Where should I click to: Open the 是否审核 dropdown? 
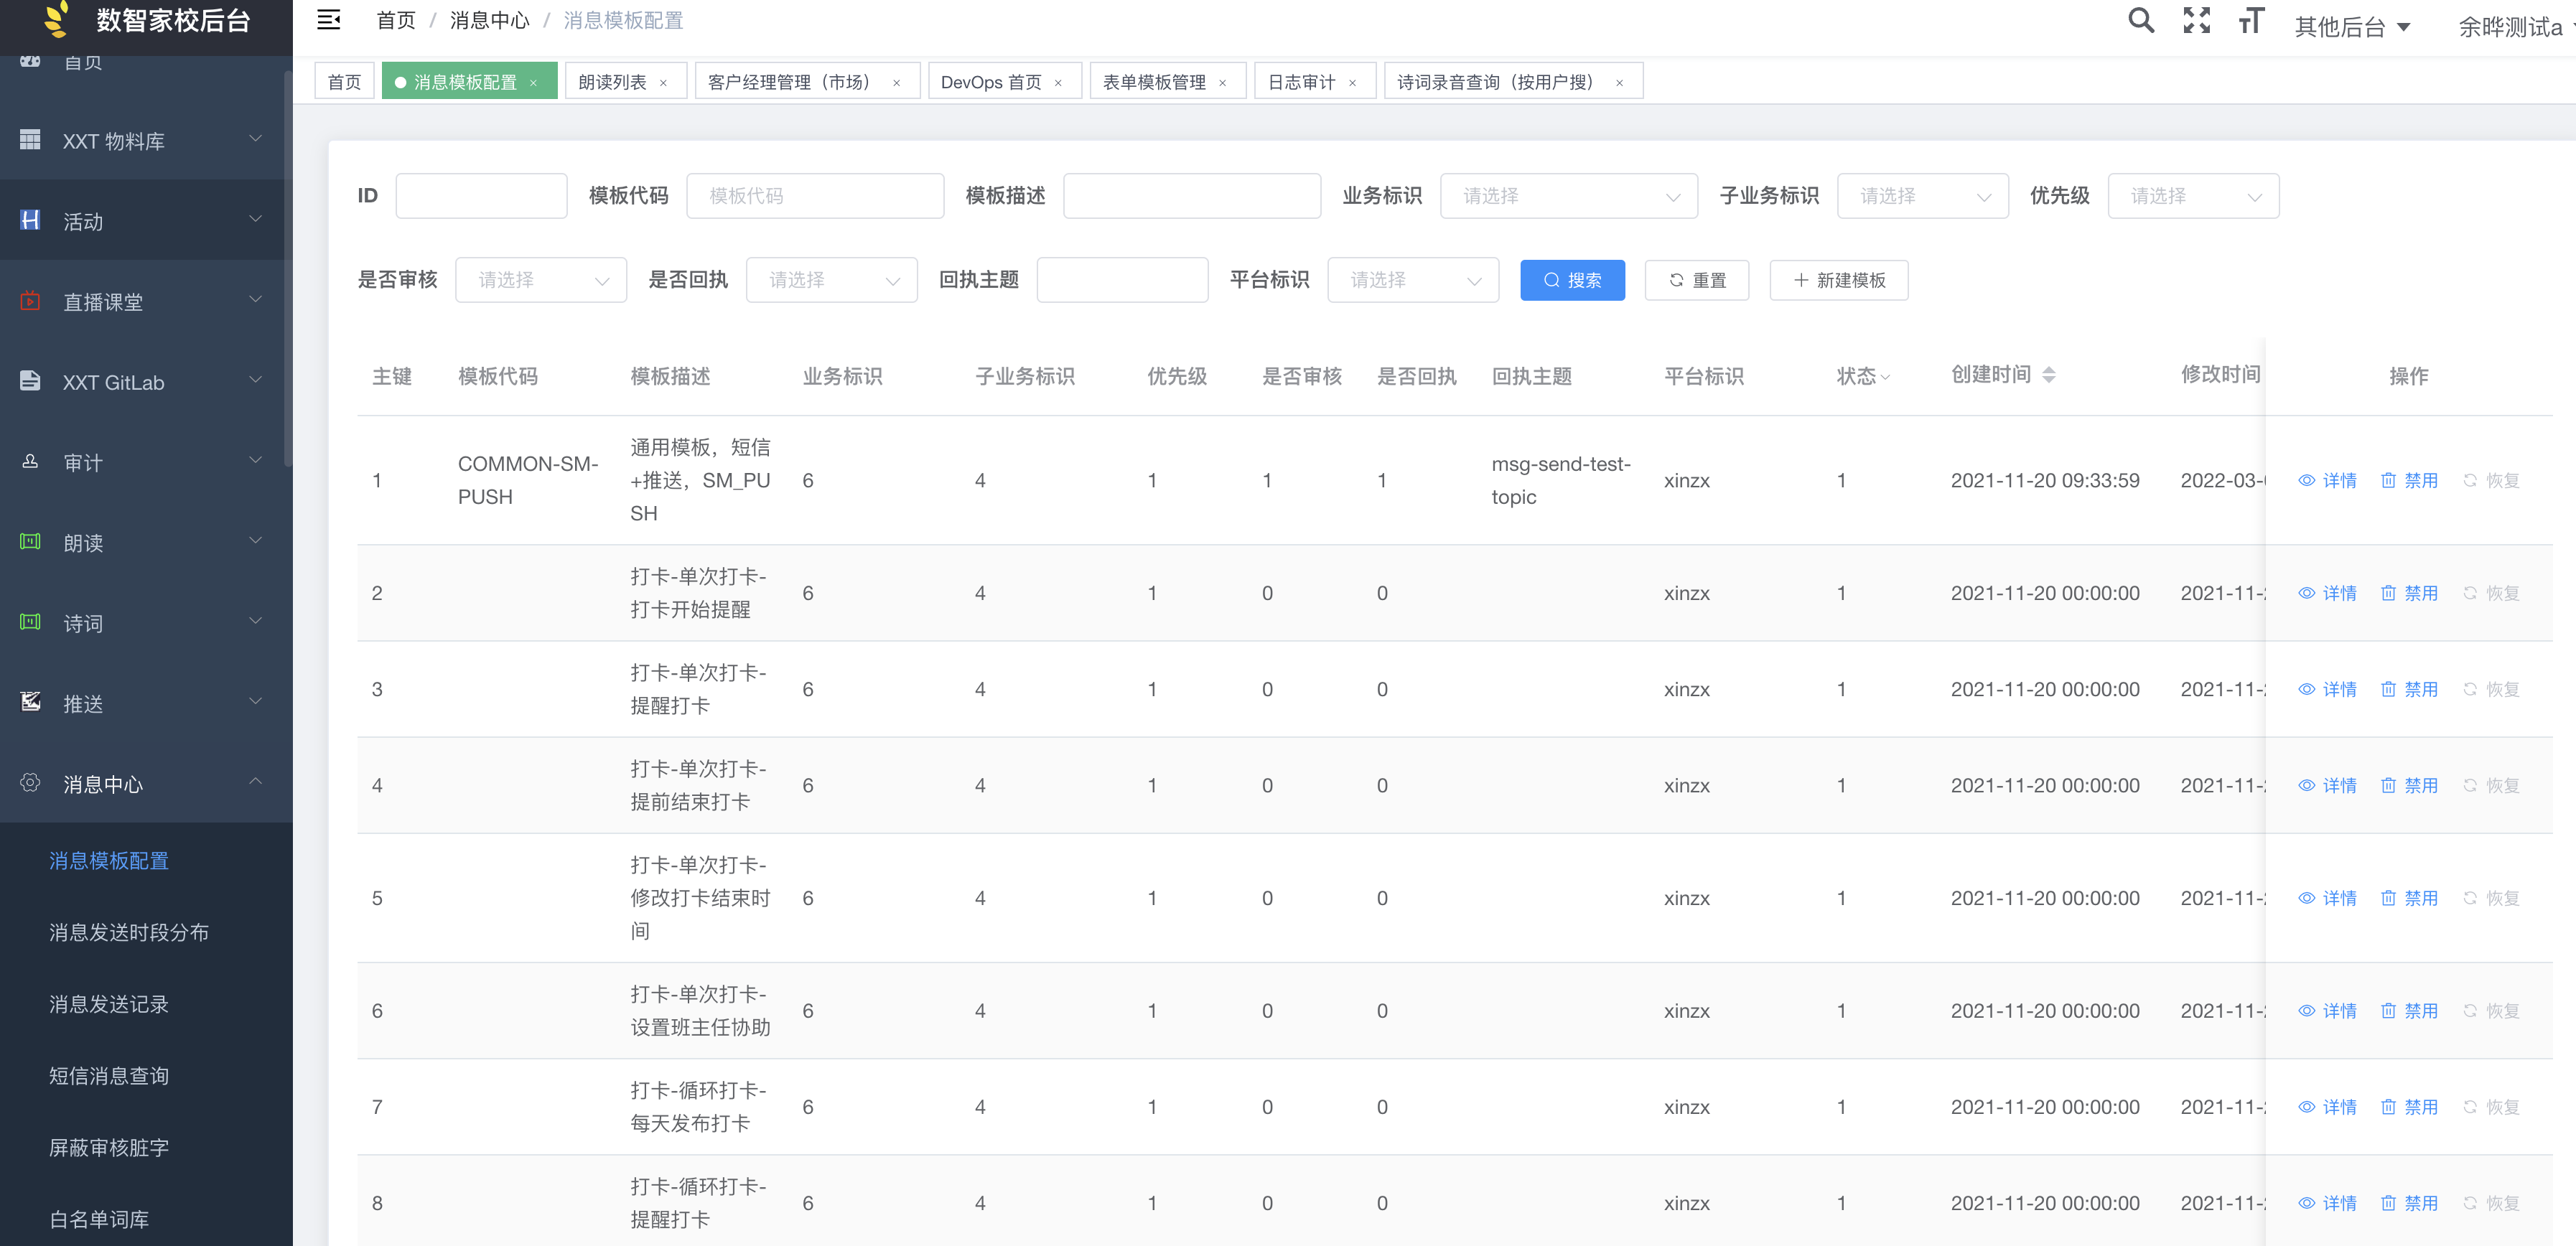pyautogui.click(x=541, y=280)
